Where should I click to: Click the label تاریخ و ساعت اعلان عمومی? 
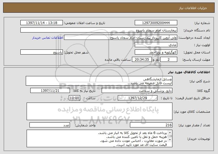(x=85, y=23)
